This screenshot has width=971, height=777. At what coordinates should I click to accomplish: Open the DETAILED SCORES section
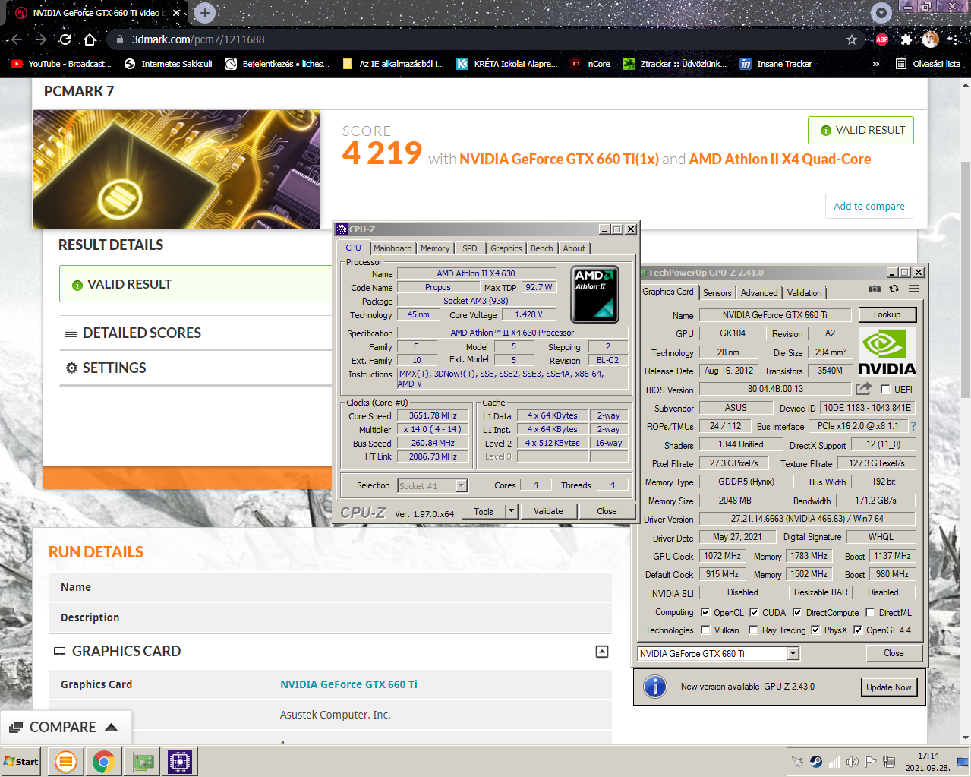(x=142, y=333)
